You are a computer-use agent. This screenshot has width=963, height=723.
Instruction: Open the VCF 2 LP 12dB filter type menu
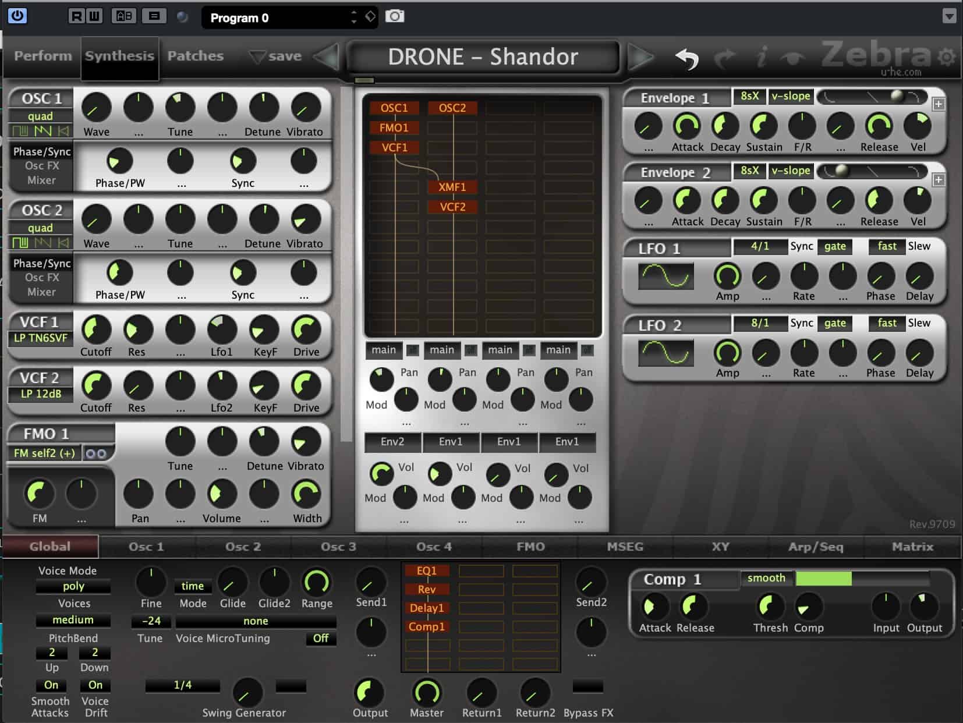[40, 394]
